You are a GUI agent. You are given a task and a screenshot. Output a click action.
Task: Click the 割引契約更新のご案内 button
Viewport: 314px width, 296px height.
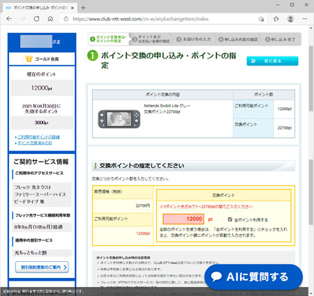tap(42, 267)
